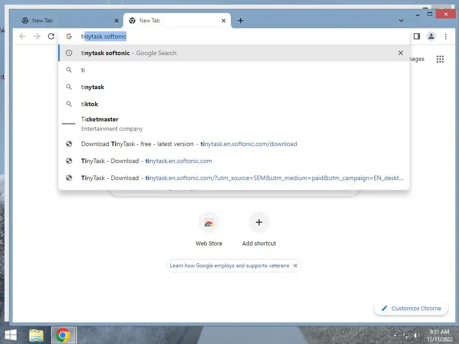Open the volume tray icon

[x=416, y=335]
